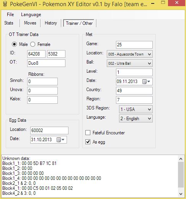
Task: Select the Male radio button
Action: point(14,44)
